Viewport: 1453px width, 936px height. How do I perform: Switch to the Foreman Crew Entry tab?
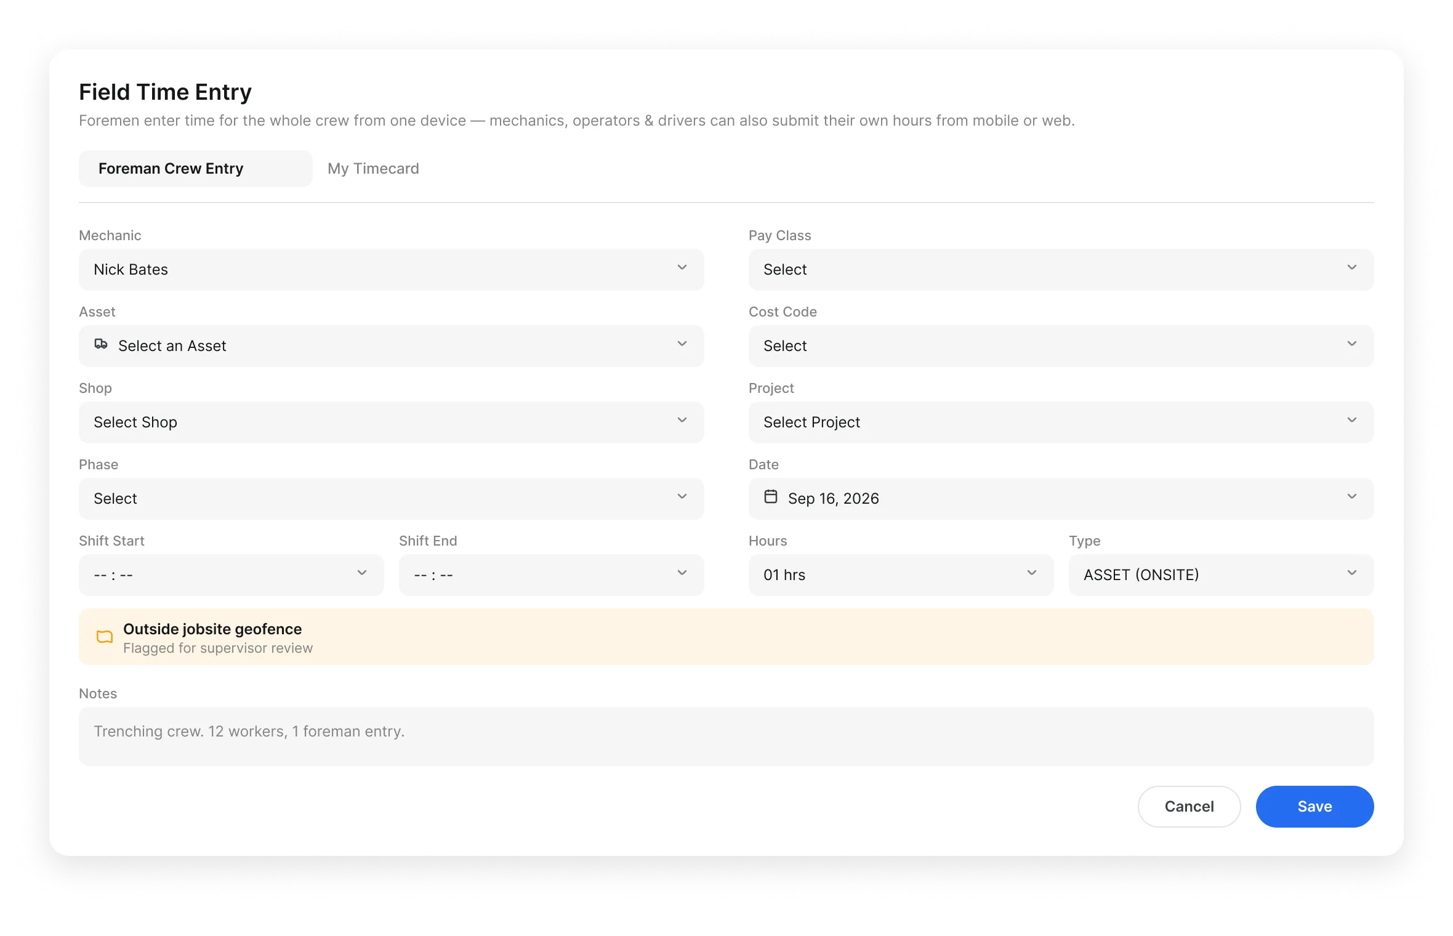196,169
